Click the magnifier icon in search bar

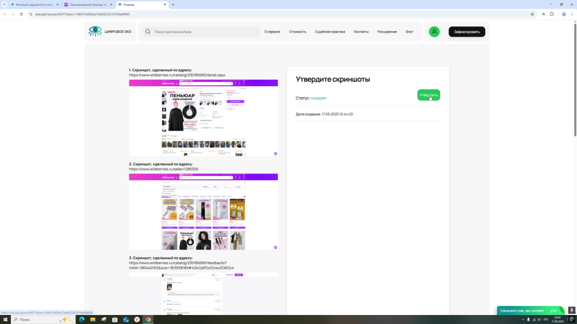click(148, 31)
